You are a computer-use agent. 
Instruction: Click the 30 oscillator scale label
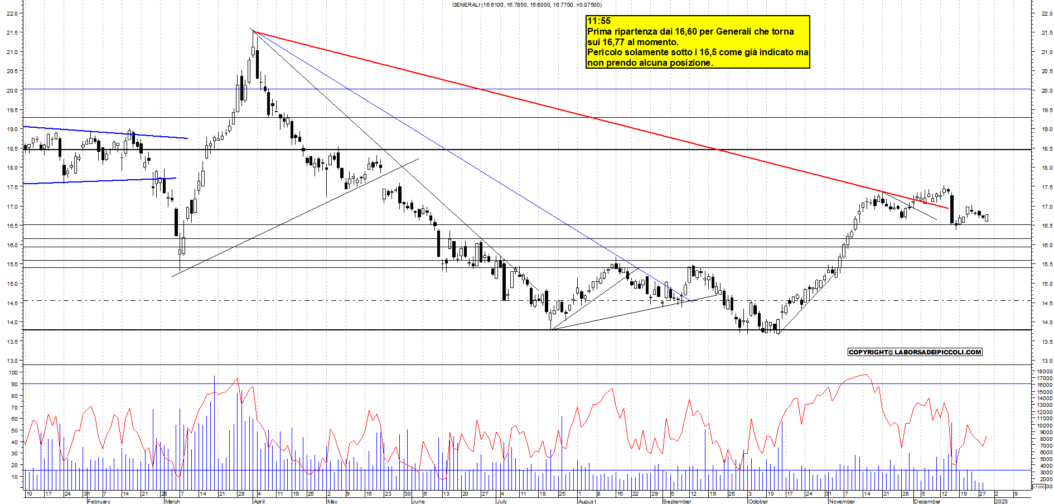(x=14, y=454)
